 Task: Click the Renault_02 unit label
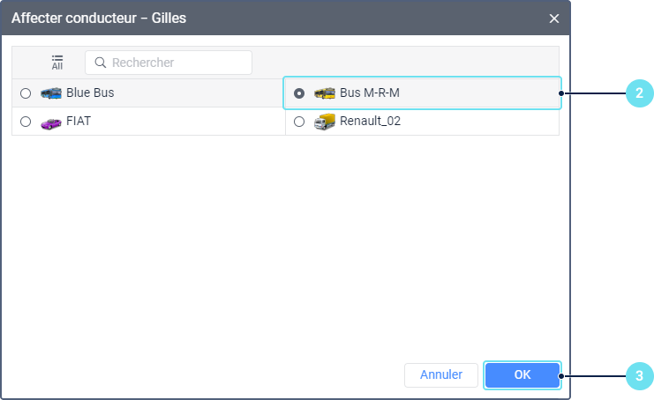click(x=370, y=121)
